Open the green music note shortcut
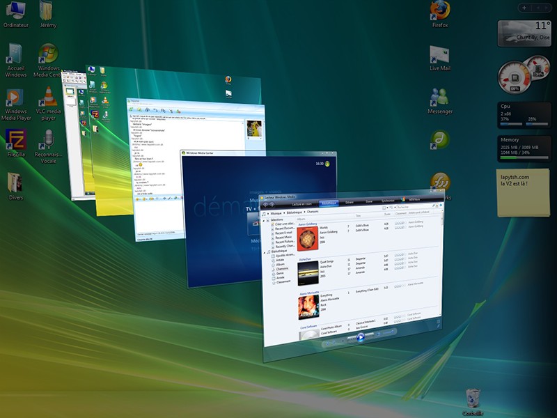This screenshot has width=557, height=418. [x=440, y=140]
